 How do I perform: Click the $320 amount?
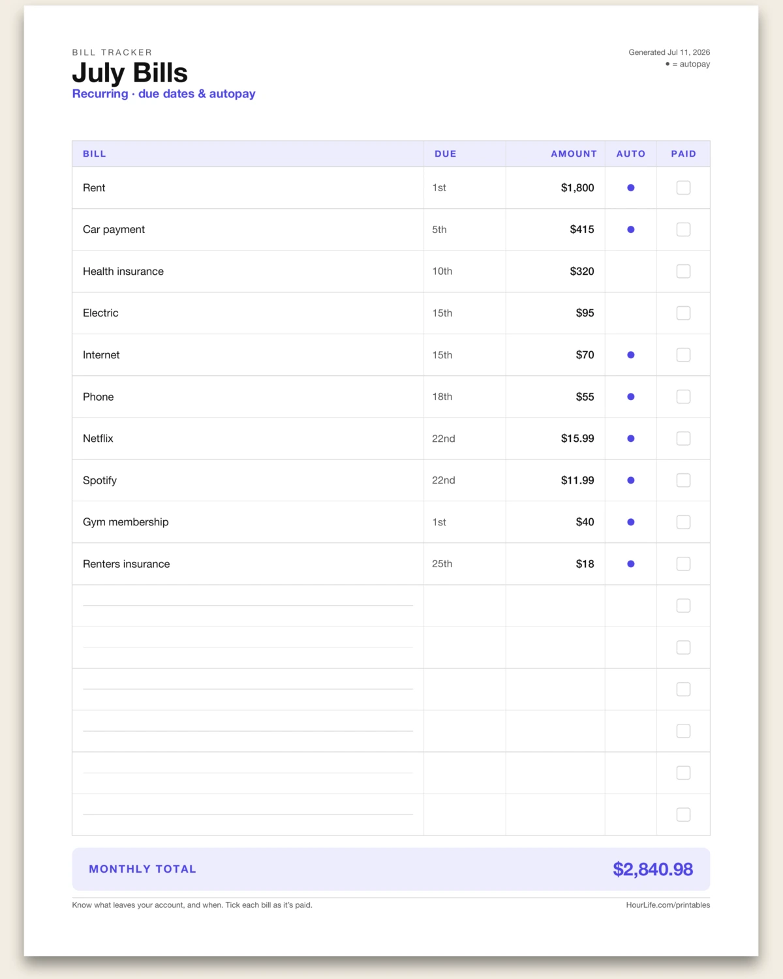click(582, 272)
